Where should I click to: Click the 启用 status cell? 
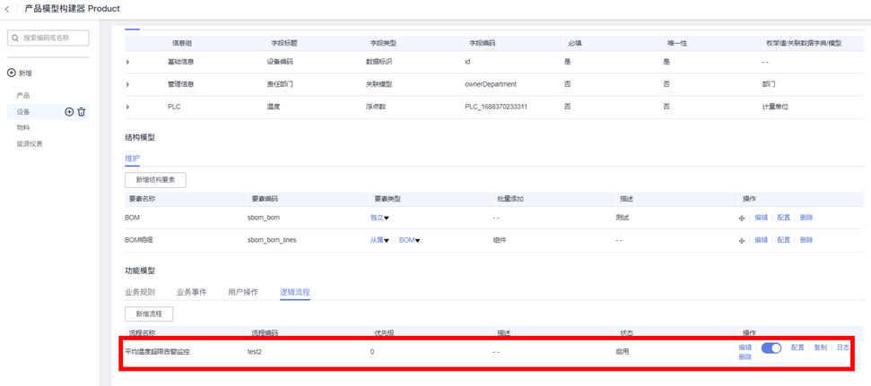623,351
